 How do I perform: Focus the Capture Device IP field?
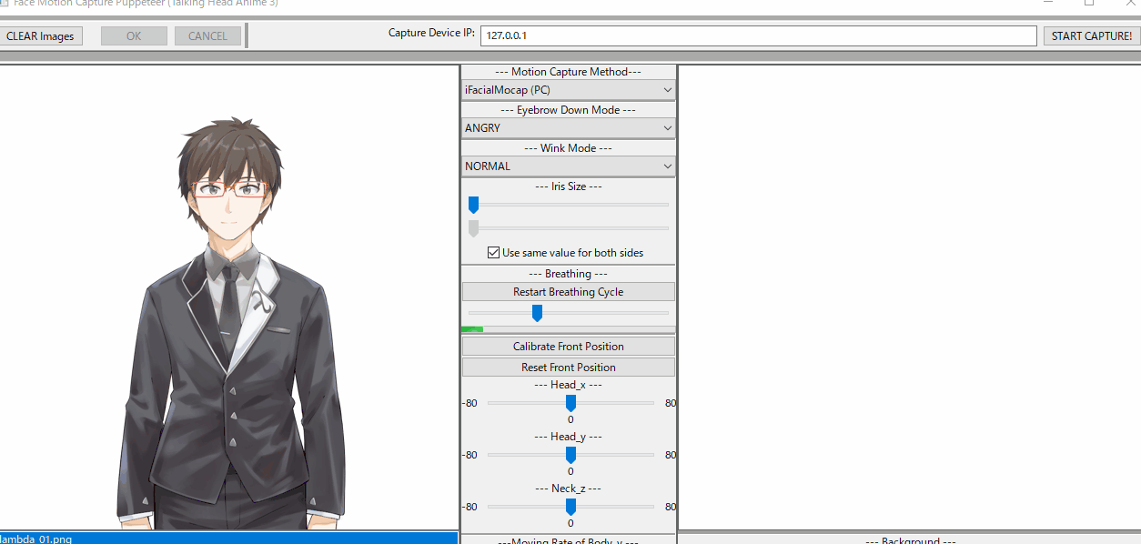(758, 36)
